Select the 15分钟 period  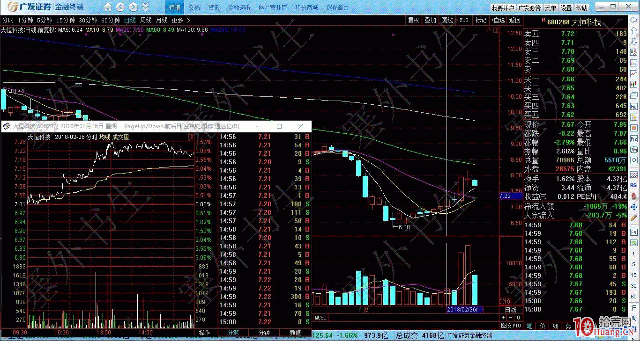click(65, 21)
